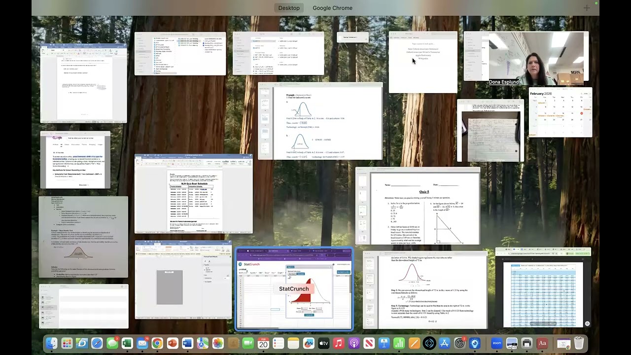
Task: Open the minimized window in the Dock
Action: (x=563, y=343)
